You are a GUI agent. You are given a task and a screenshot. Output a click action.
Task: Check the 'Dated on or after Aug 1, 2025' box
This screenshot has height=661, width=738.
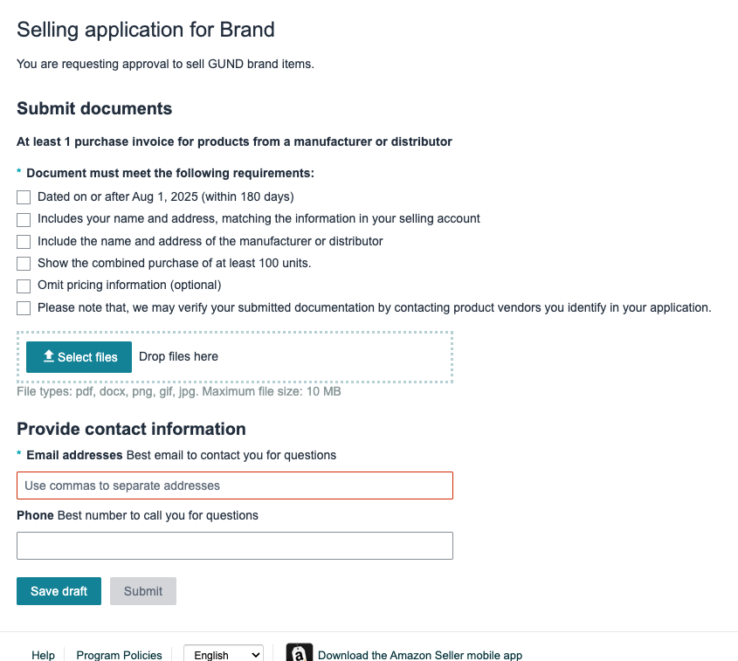tap(24, 197)
